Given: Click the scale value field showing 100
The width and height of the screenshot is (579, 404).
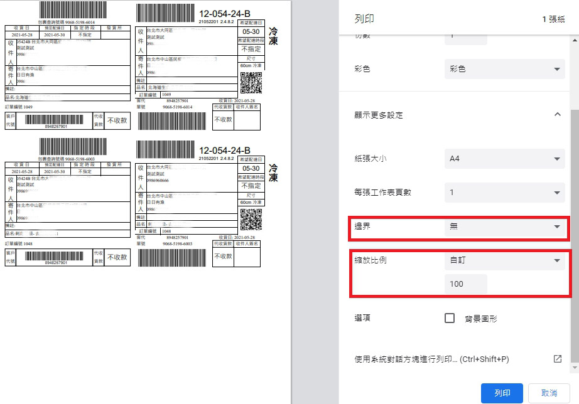Looking at the screenshot, I should [465, 284].
